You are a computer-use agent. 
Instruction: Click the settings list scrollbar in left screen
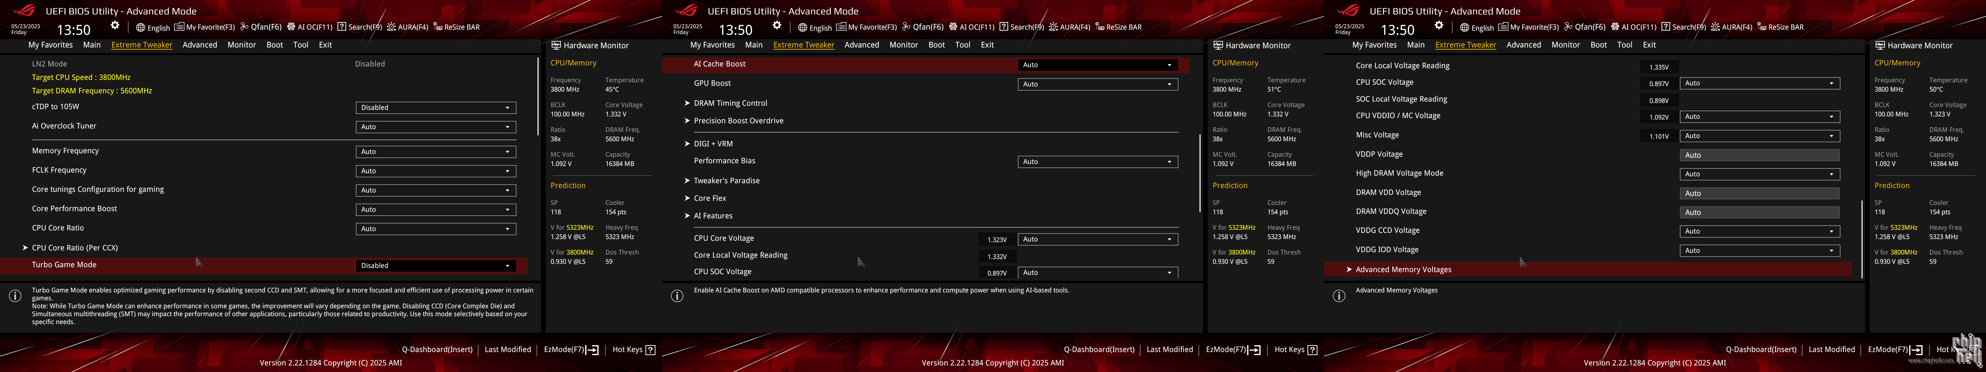click(538, 96)
